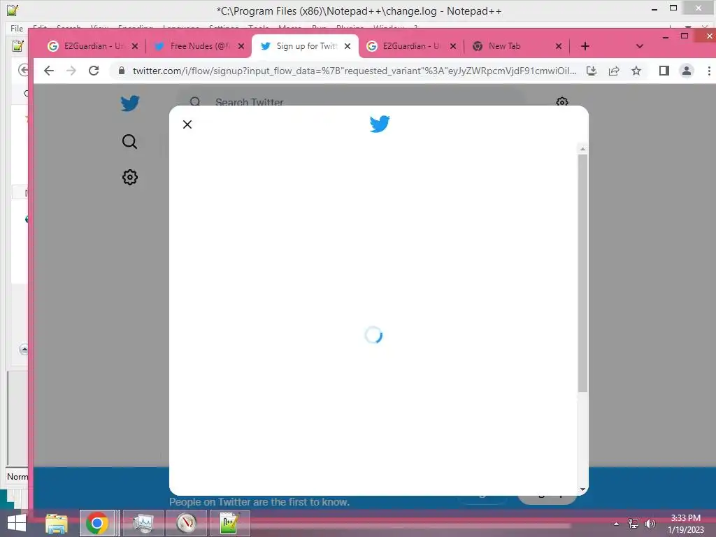Screen dimensions: 716x537
Task: Click Twitter logo atop the dialog
Action: [380, 124]
